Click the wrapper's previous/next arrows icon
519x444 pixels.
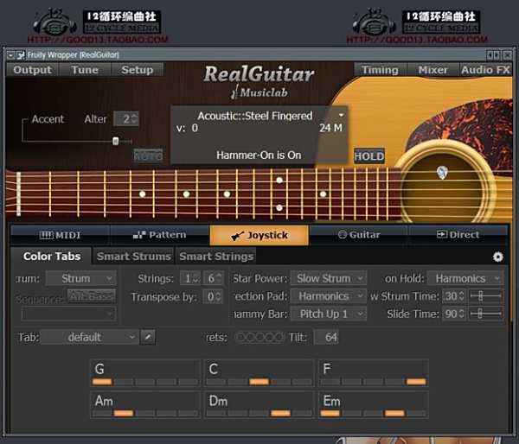[x=494, y=55]
